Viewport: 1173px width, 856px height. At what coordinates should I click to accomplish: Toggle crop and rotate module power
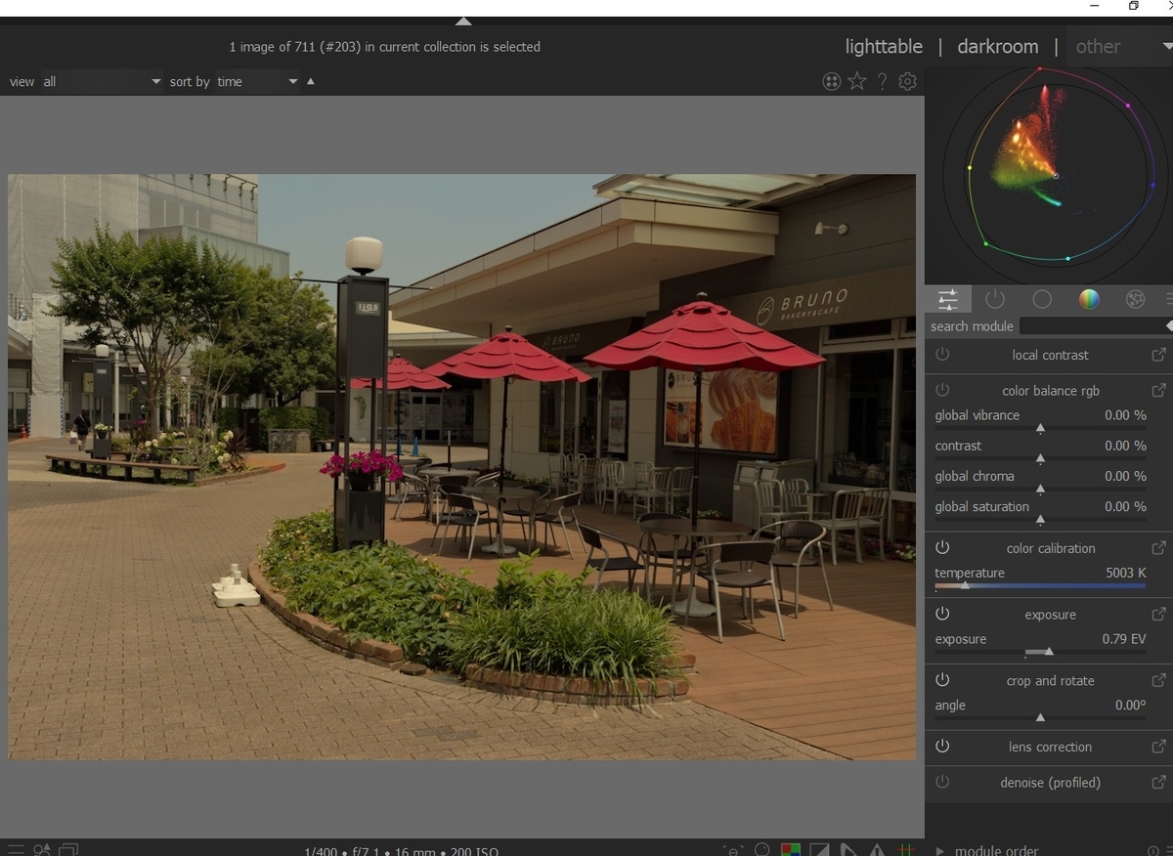click(x=942, y=680)
